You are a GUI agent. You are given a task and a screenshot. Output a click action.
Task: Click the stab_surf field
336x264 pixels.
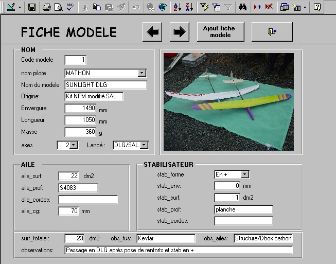coord(227,198)
